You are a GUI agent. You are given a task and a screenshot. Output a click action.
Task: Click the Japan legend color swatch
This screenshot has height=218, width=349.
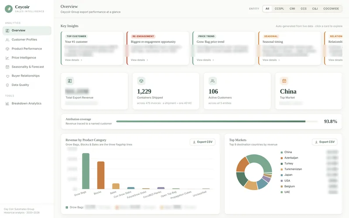tap(281, 175)
